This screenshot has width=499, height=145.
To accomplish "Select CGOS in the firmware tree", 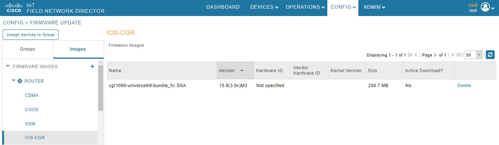I will coord(31,109).
